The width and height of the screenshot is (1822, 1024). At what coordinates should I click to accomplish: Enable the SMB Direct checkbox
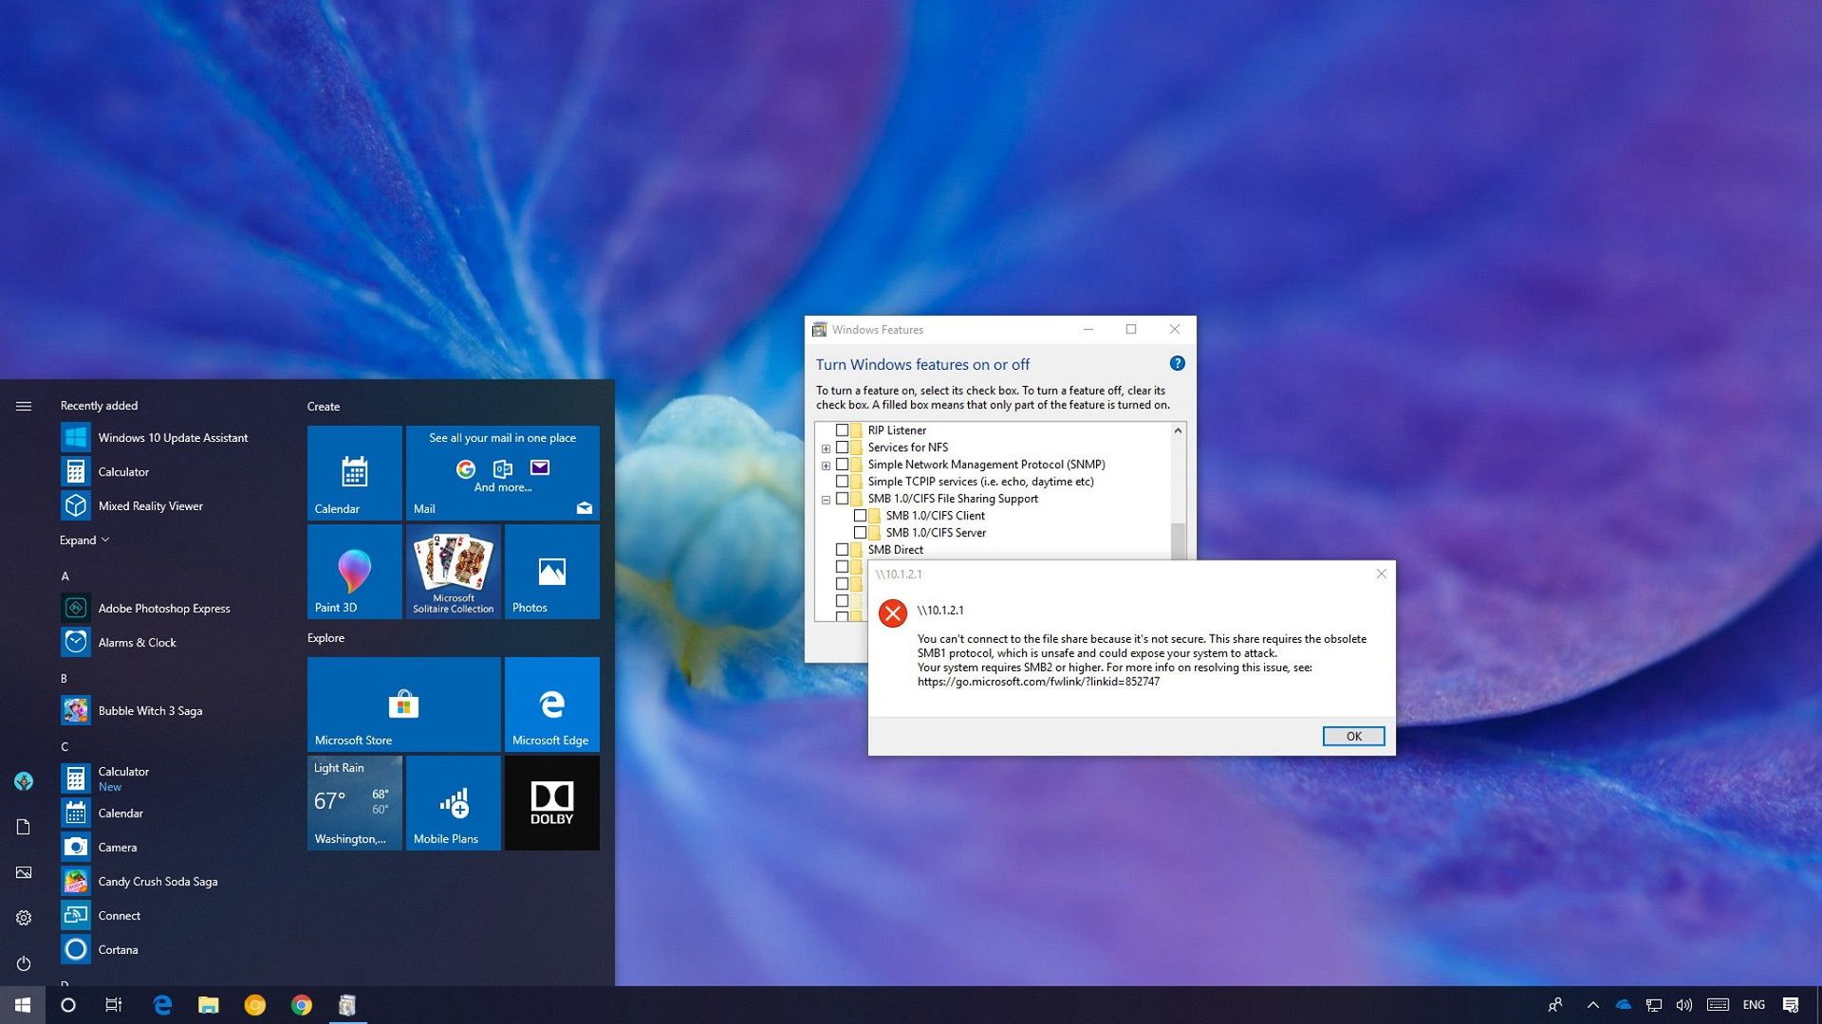[x=842, y=549]
